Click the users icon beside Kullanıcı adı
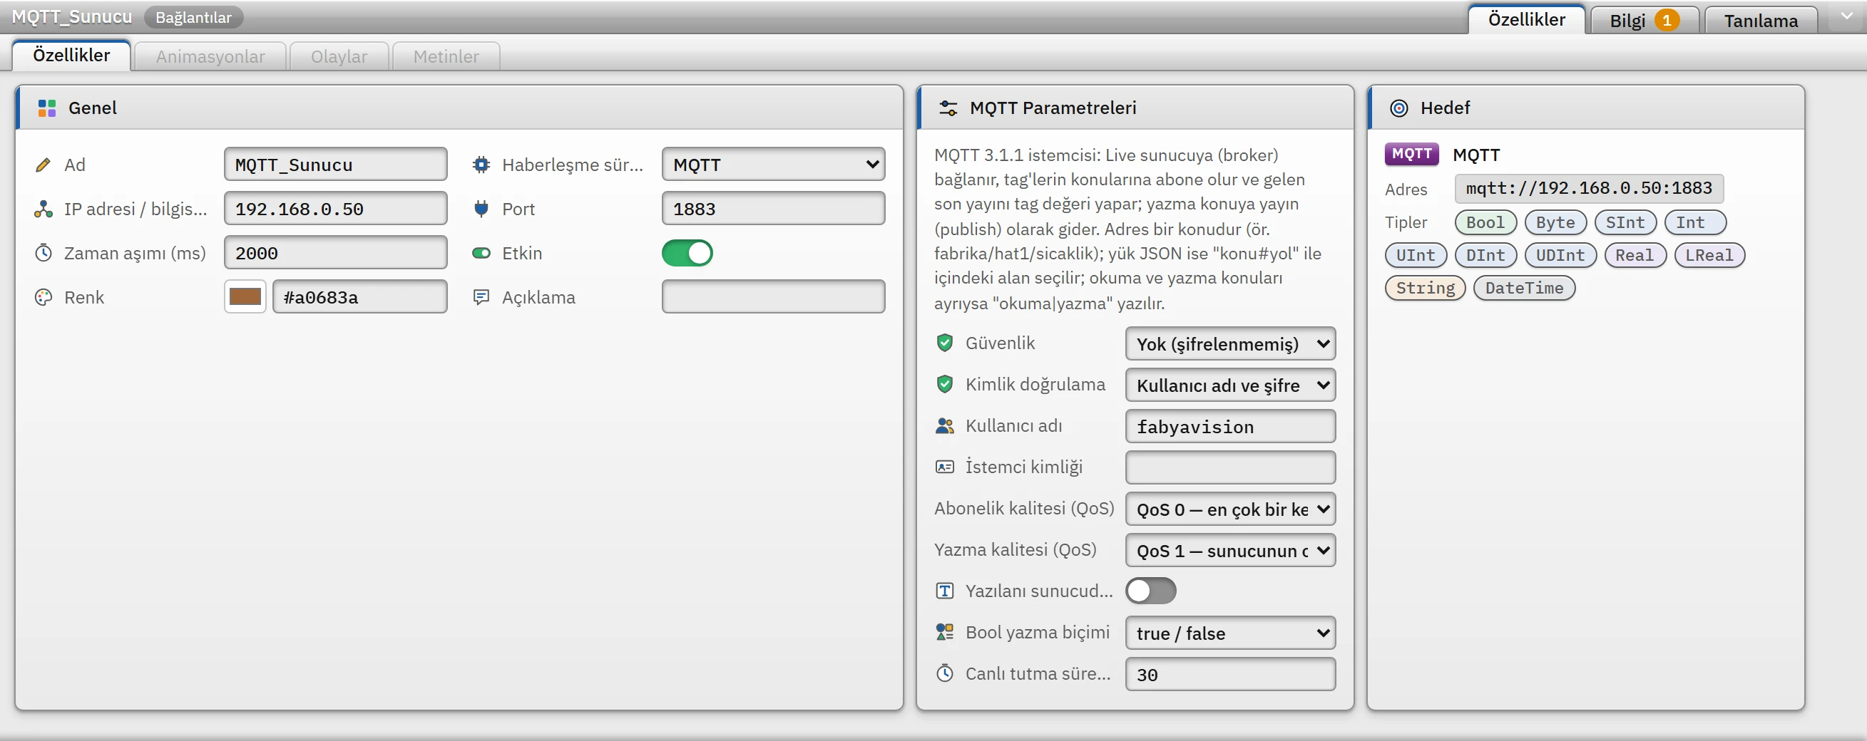 tap(944, 426)
